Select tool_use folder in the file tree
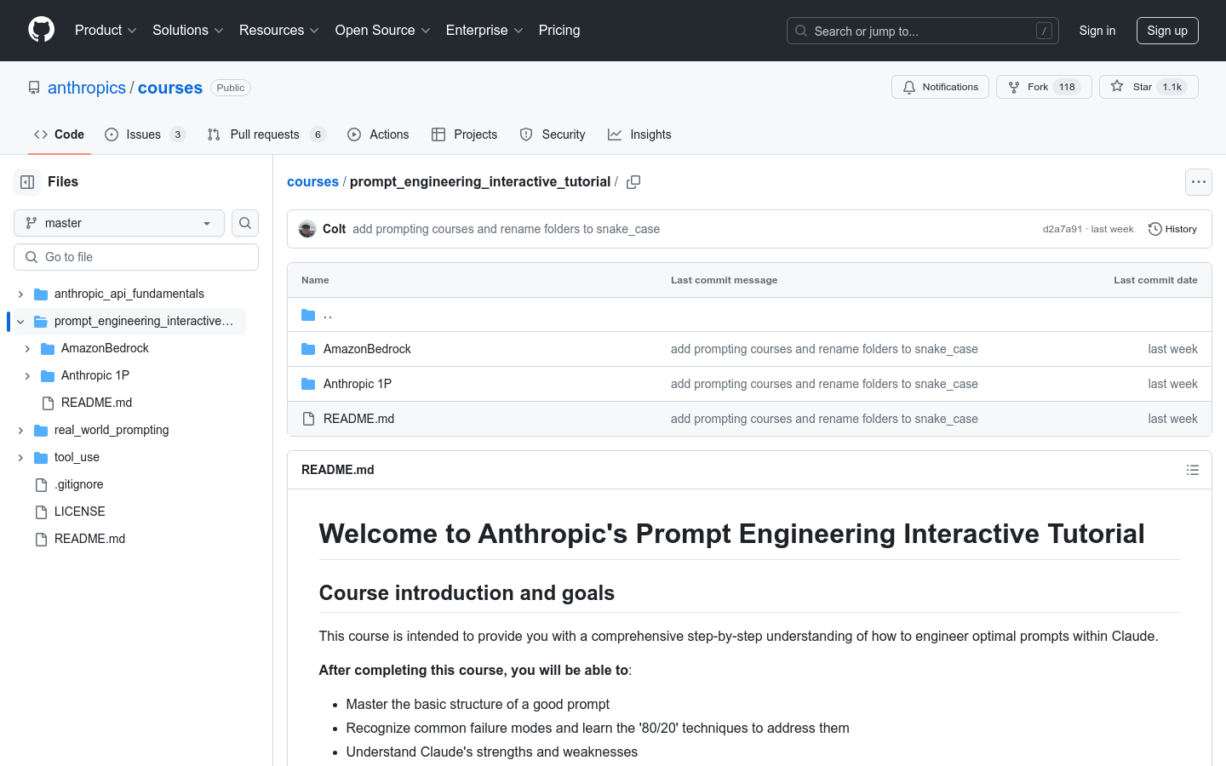 [77, 457]
